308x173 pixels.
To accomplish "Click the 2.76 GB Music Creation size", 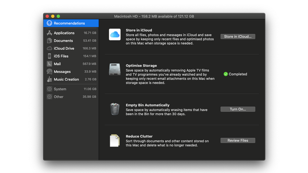I will [x=91, y=79].
